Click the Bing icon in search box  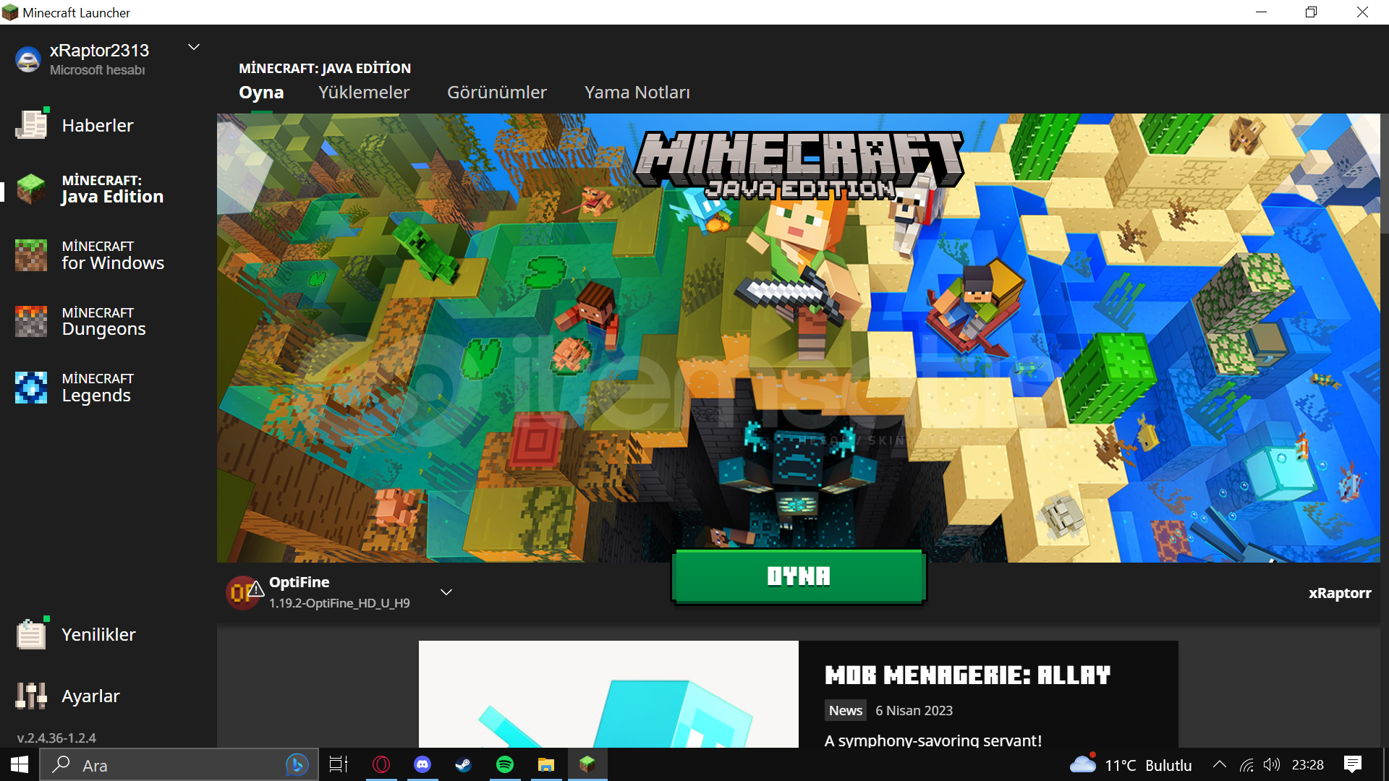click(297, 764)
